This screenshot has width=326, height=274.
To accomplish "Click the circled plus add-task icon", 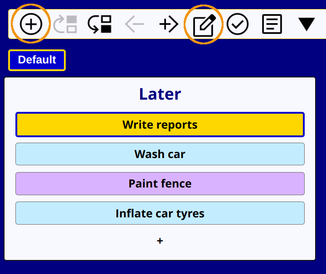I will click(x=31, y=24).
